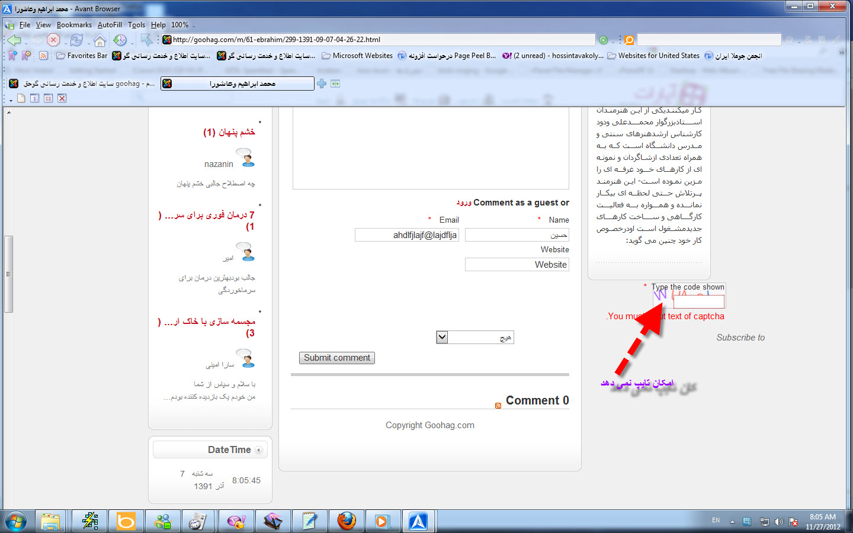This screenshot has width=853, height=533.
Task: Open Firefox from the taskbar
Action: pos(347,521)
